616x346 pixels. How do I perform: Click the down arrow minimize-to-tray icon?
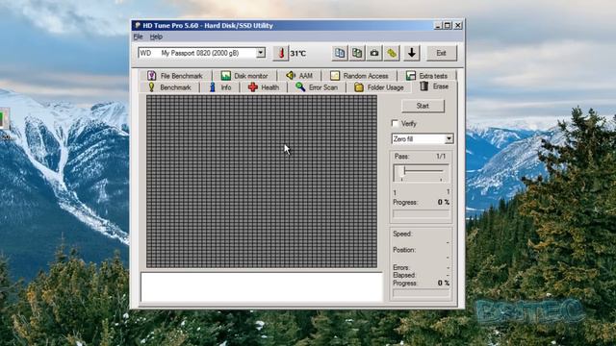click(x=412, y=53)
